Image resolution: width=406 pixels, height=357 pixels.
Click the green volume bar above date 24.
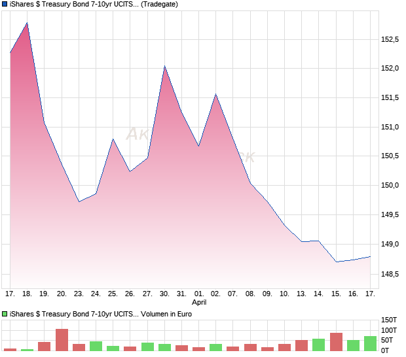pyautogui.click(x=96, y=346)
